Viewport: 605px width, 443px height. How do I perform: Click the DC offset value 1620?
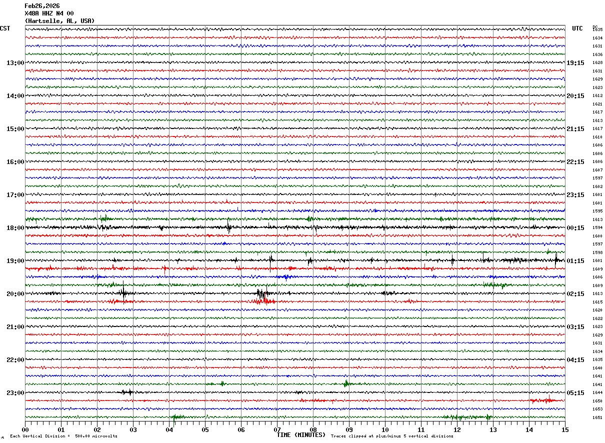[597, 310]
